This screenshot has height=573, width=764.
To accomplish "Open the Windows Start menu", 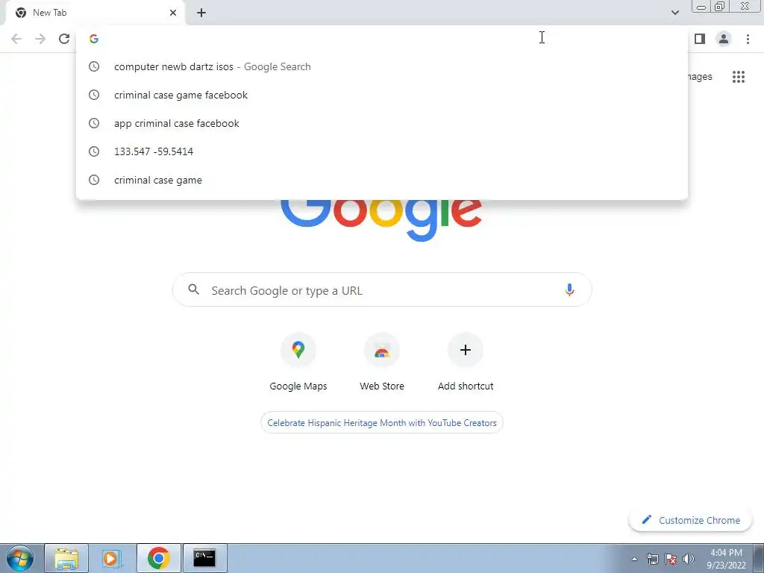I will 20,558.
